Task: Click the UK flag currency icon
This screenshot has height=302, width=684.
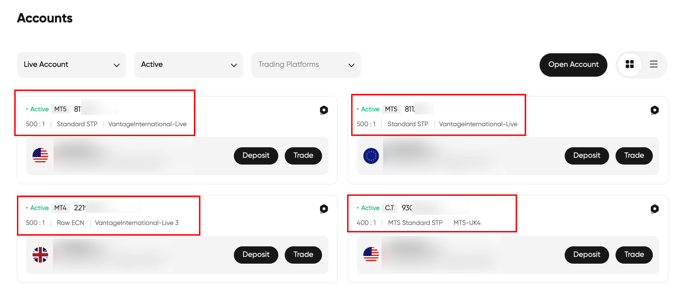Action: [x=40, y=255]
